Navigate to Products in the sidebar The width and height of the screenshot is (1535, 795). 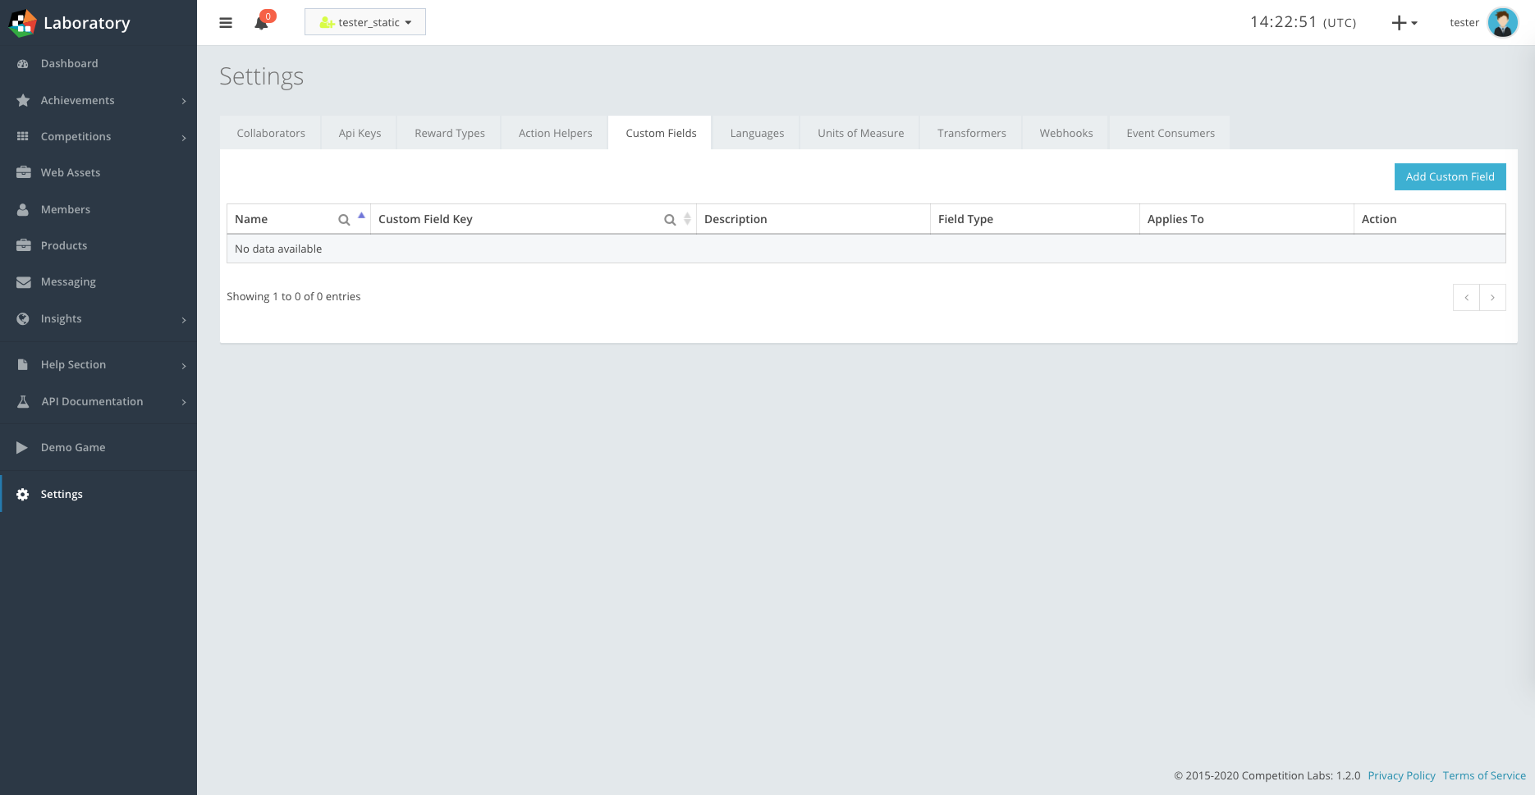(x=63, y=245)
